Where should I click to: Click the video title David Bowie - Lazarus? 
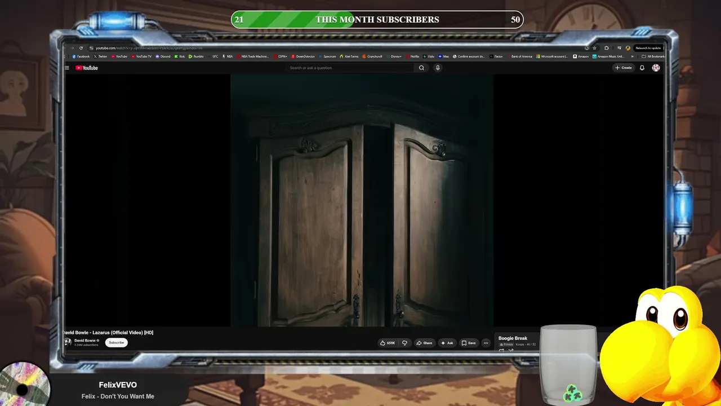[x=109, y=333]
